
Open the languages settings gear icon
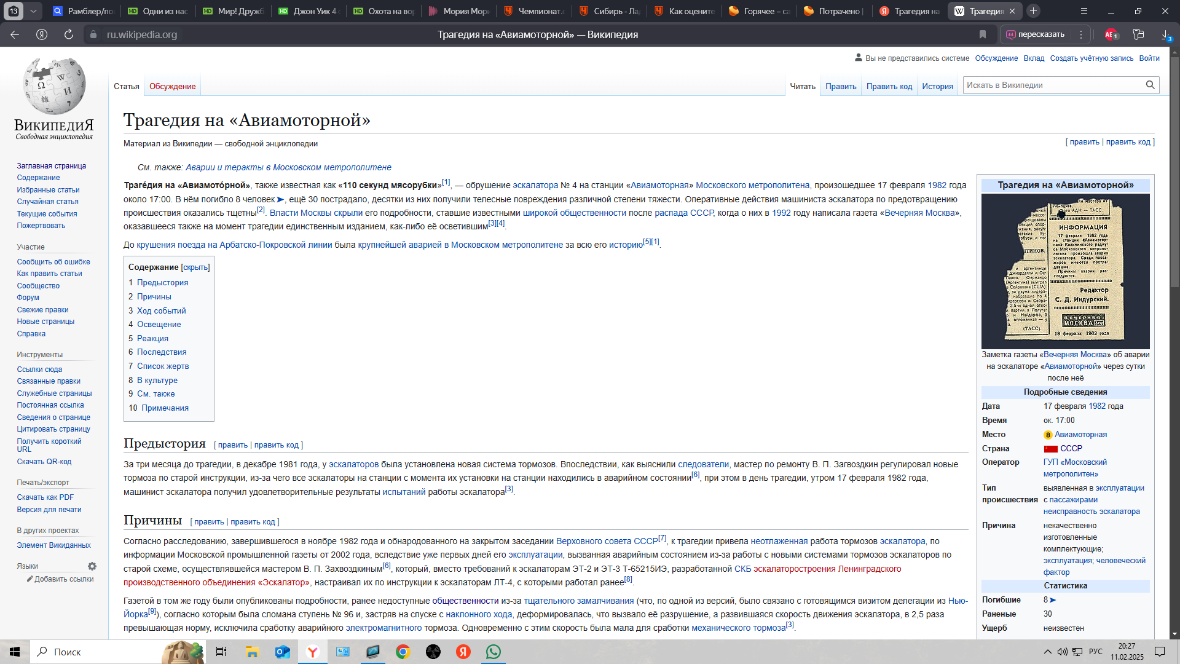pyautogui.click(x=92, y=566)
